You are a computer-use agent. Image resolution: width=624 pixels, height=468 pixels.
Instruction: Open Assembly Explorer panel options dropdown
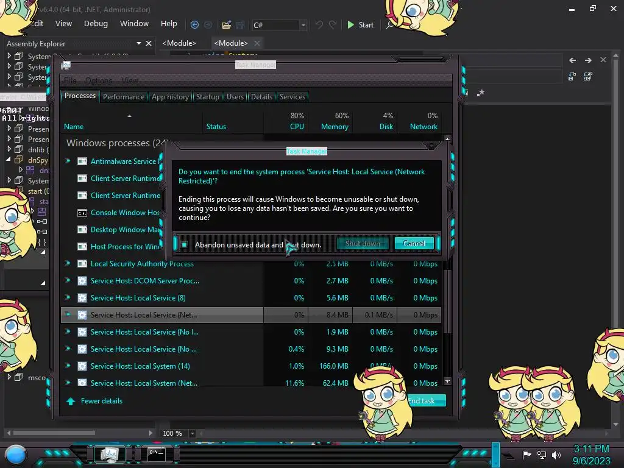139,43
